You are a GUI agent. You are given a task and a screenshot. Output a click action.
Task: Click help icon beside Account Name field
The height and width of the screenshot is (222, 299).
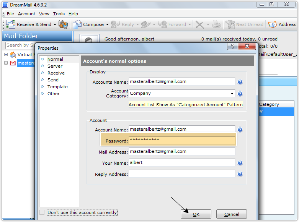point(240,130)
